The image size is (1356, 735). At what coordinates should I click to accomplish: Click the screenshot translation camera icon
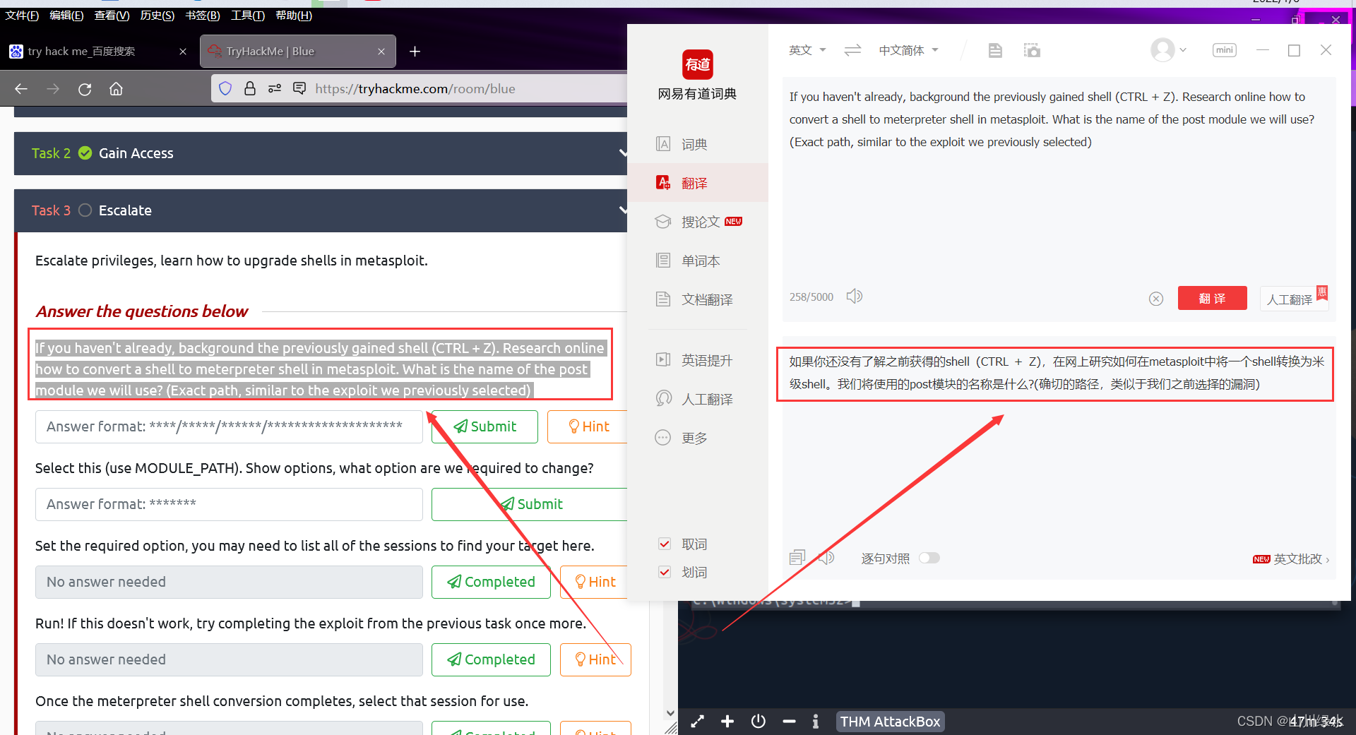[1032, 50]
